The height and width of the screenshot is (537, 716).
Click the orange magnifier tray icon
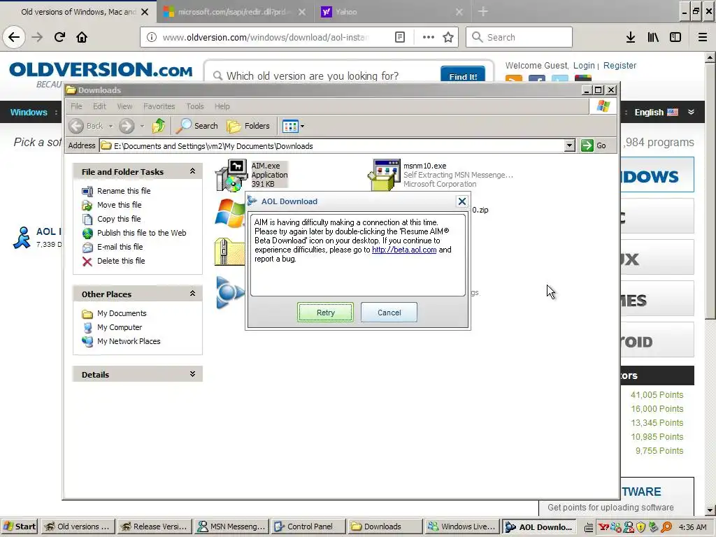click(666, 527)
